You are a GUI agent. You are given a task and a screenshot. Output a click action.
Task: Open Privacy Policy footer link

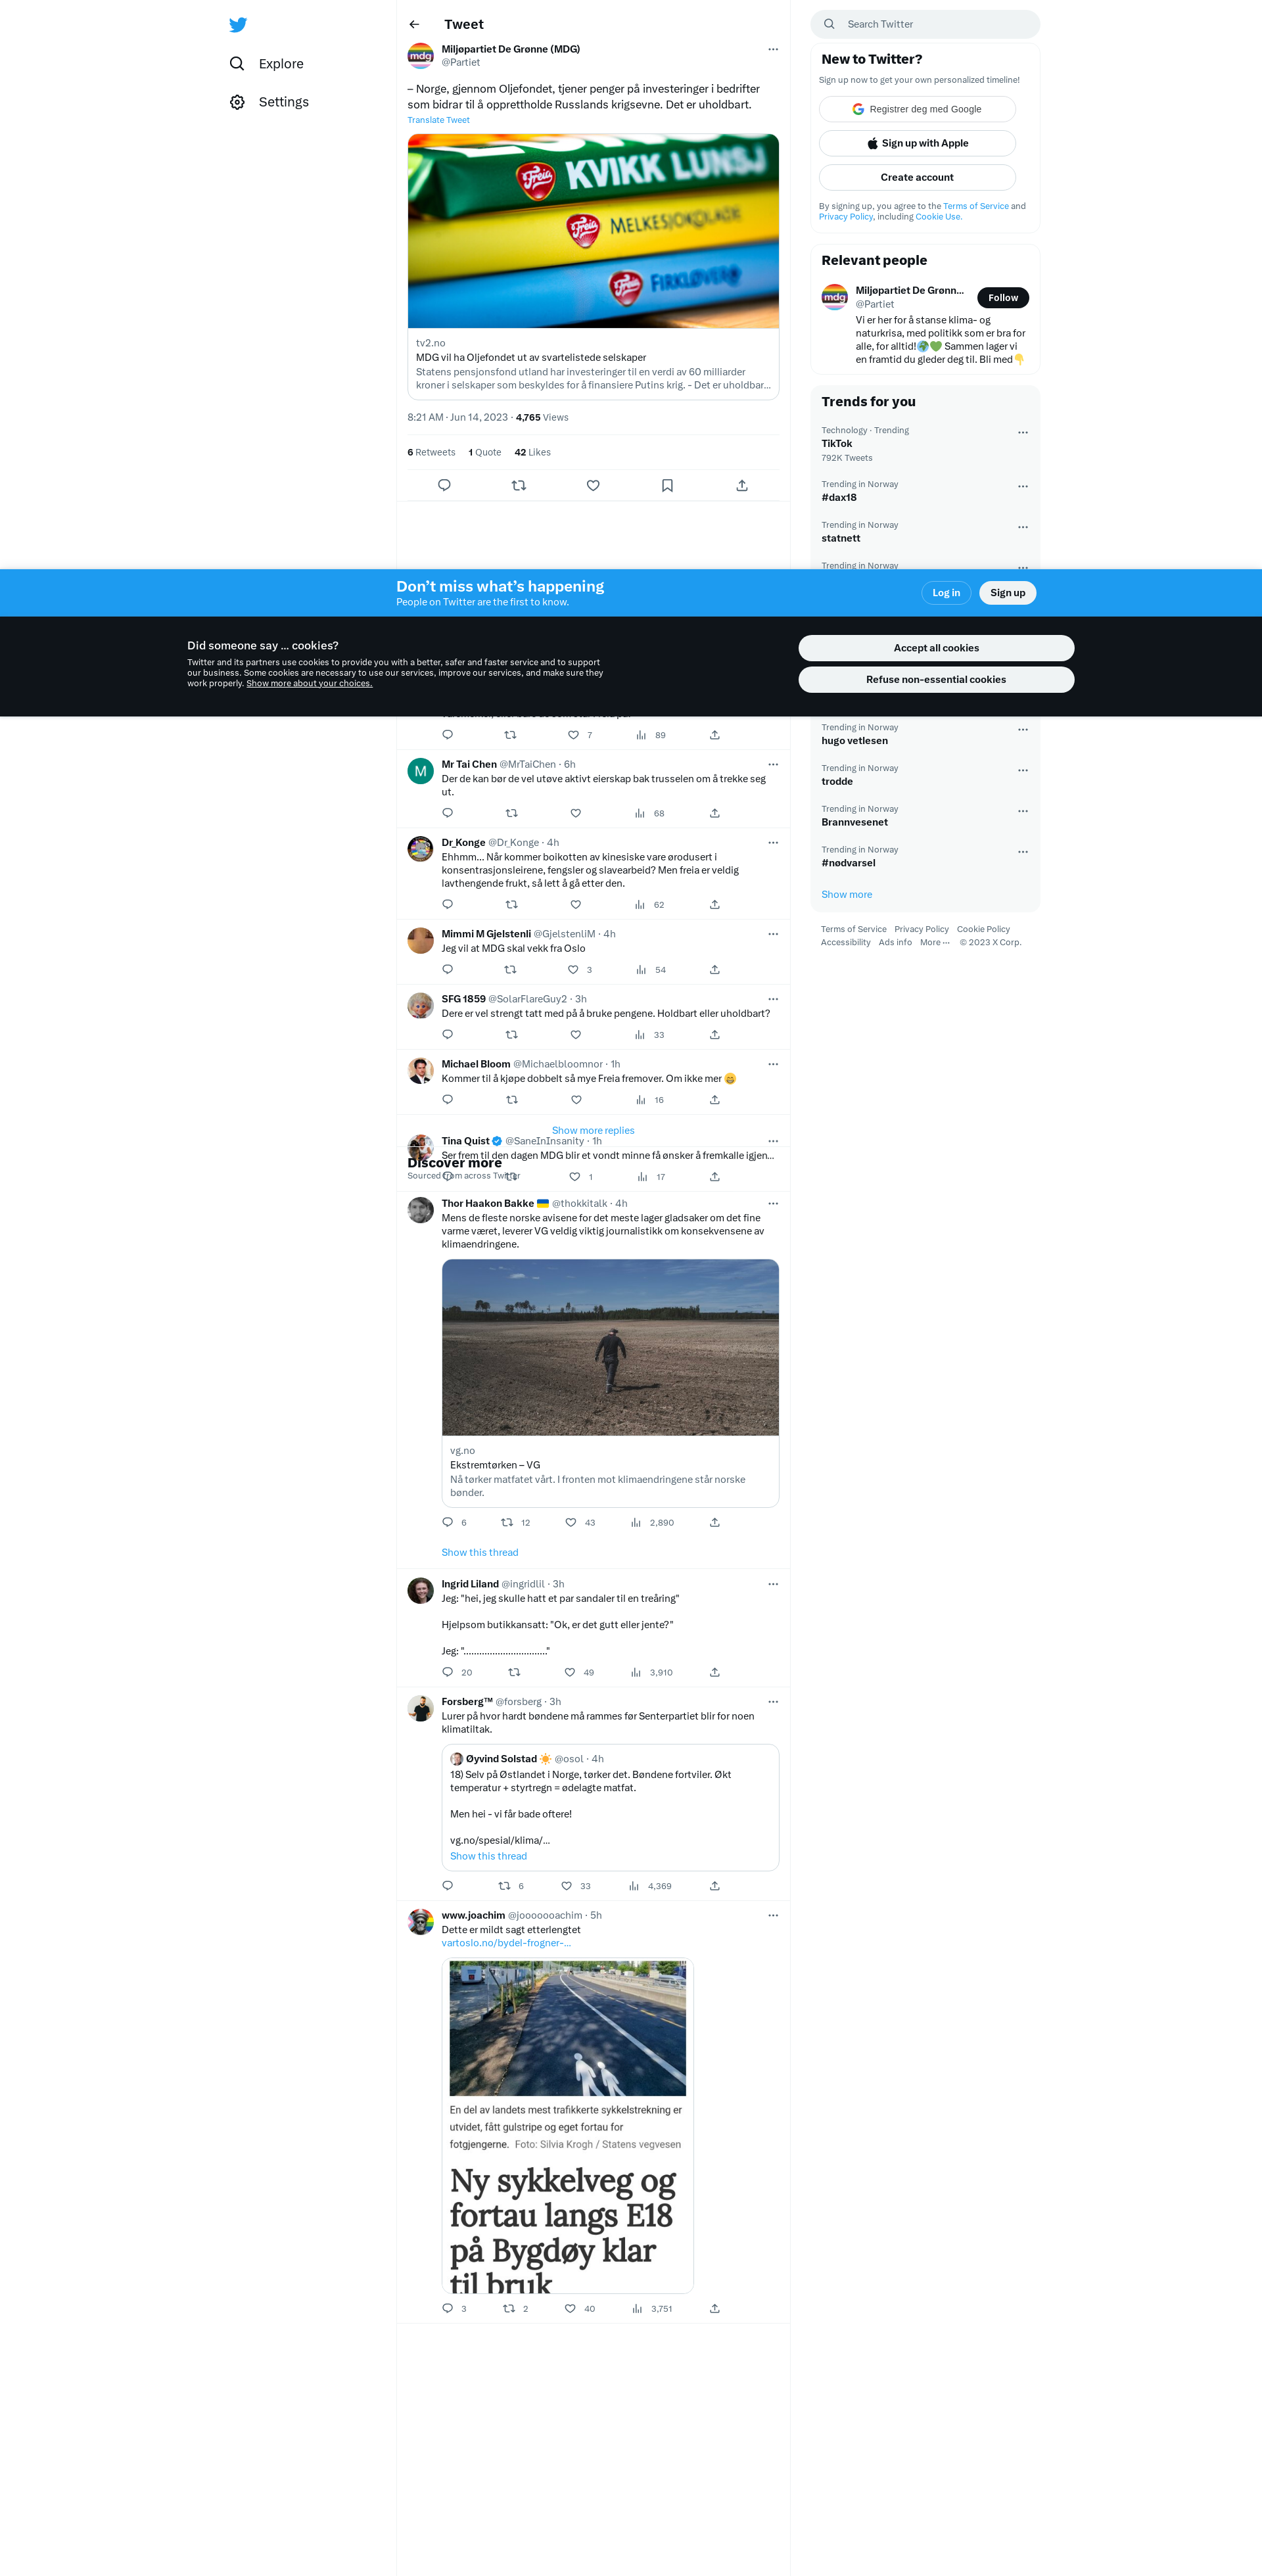[921, 930]
